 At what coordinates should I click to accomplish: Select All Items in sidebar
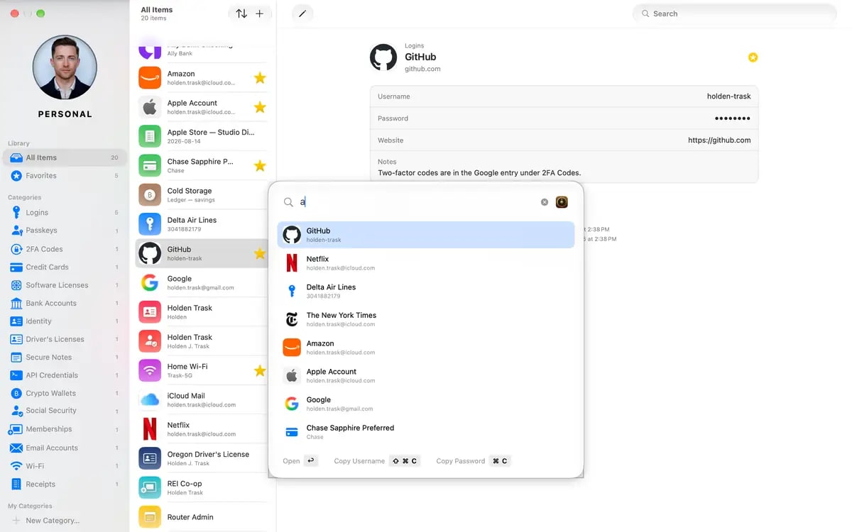(x=65, y=157)
